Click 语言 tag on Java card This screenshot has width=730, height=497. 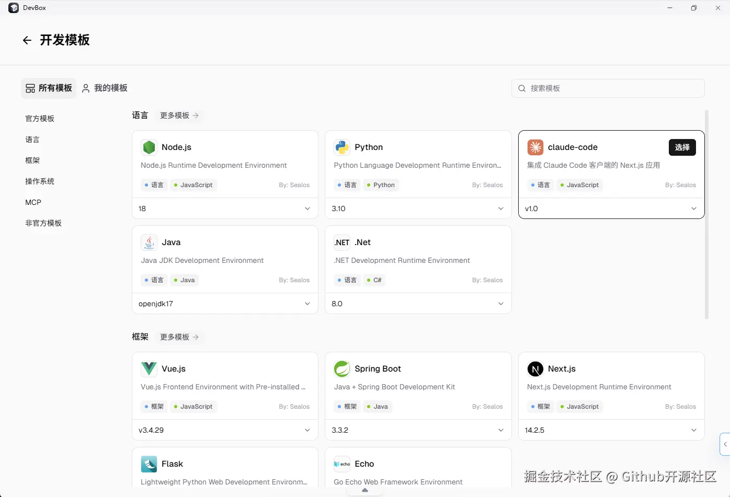154,280
